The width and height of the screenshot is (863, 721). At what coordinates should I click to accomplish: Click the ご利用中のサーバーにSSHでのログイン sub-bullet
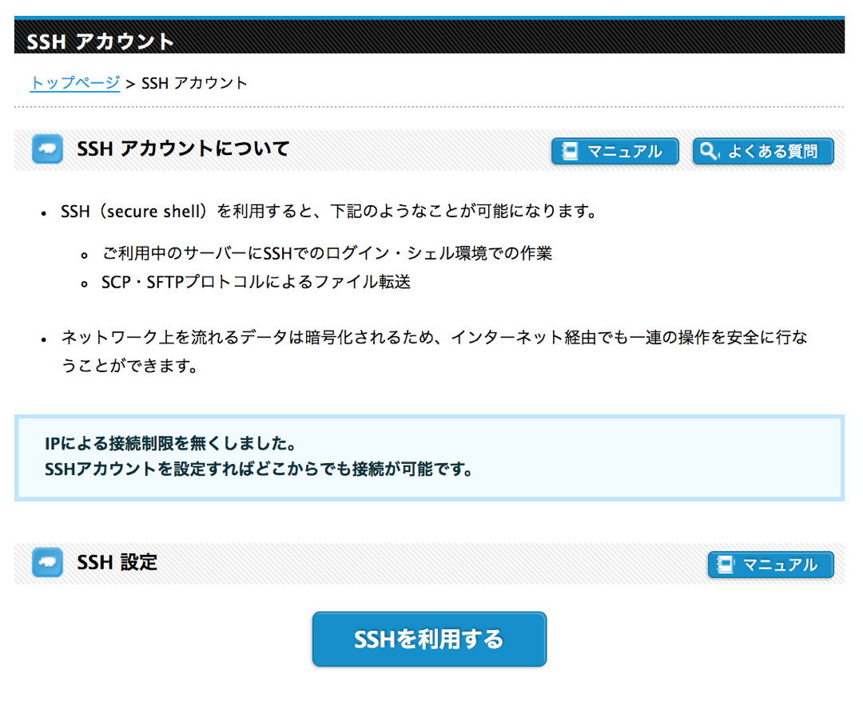(327, 253)
